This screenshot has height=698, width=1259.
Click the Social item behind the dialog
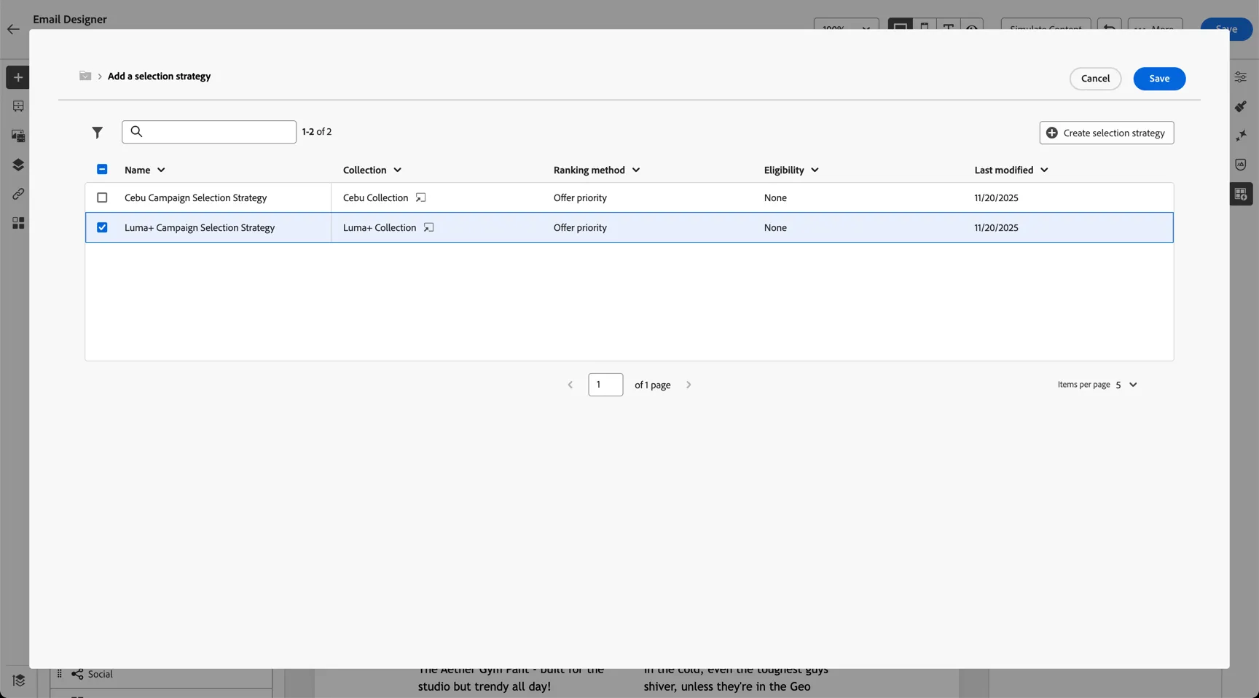101,674
